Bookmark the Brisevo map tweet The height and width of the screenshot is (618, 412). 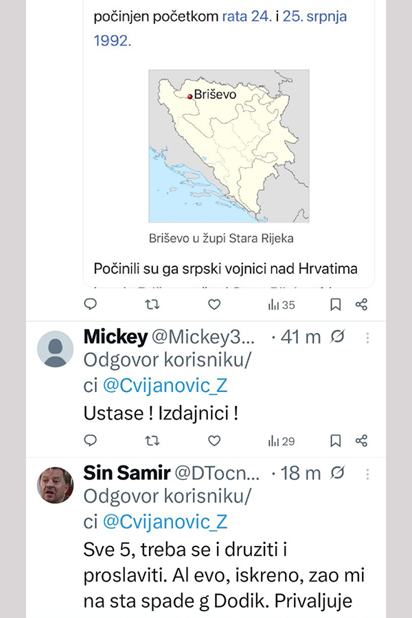335,304
